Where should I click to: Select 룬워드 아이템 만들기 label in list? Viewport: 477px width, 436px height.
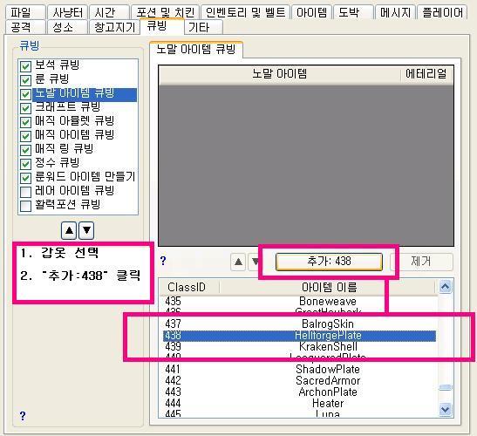[85, 177]
